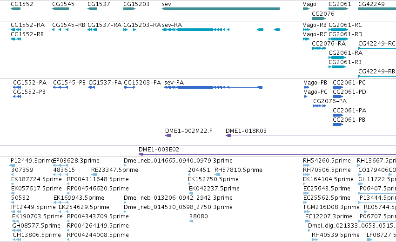Screen dimensions: 396x242
Task: Select the CG2076-PA protein feature
Action: click(320, 106)
